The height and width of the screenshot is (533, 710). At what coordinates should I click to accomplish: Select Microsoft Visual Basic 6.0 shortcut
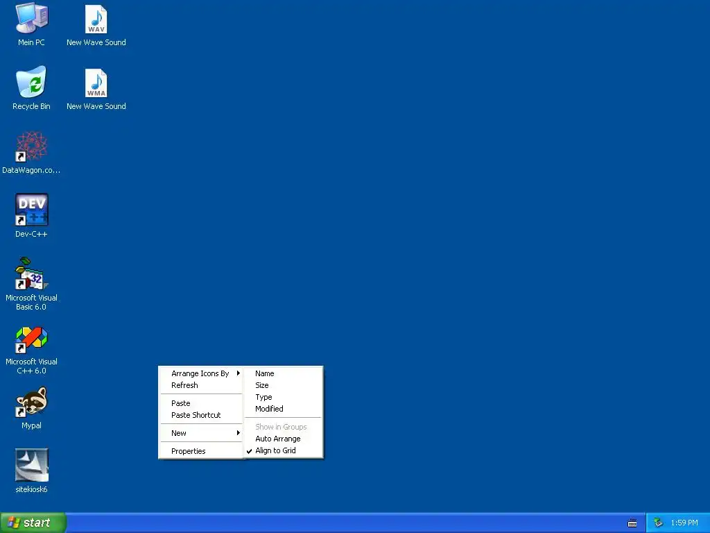(31, 284)
